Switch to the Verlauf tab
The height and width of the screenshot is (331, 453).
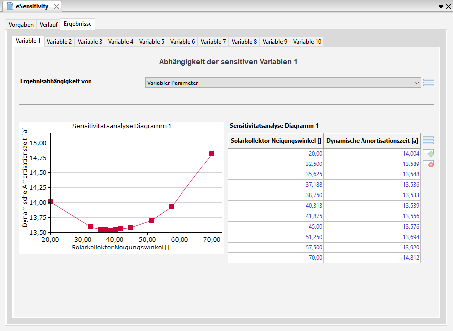(x=49, y=24)
